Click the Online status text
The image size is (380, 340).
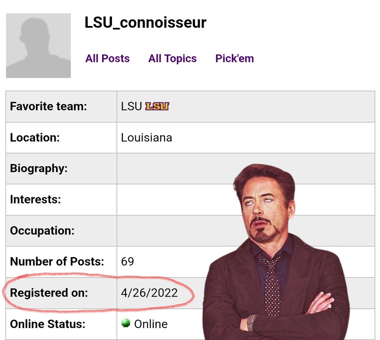point(151,324)
